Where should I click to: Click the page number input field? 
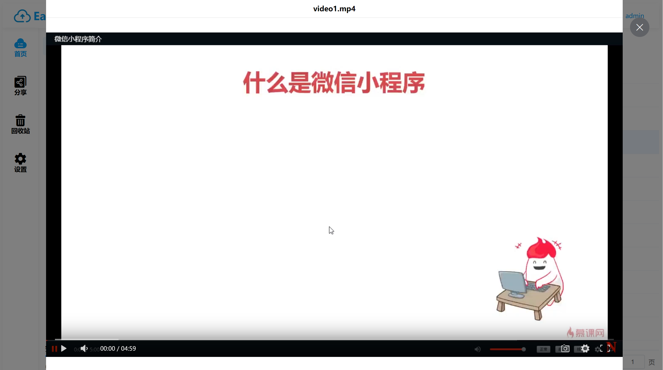pos(633,362)
